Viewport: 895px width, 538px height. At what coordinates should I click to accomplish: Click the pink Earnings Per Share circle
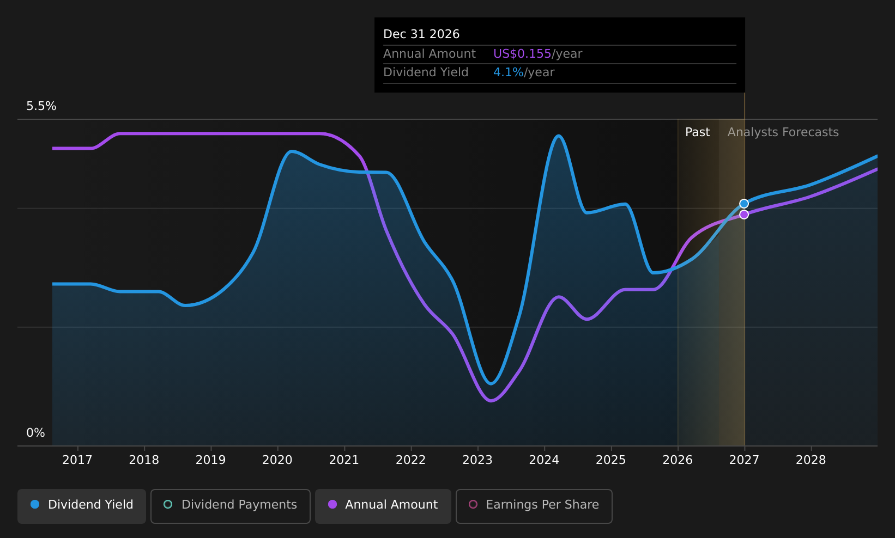pos(473,504)
